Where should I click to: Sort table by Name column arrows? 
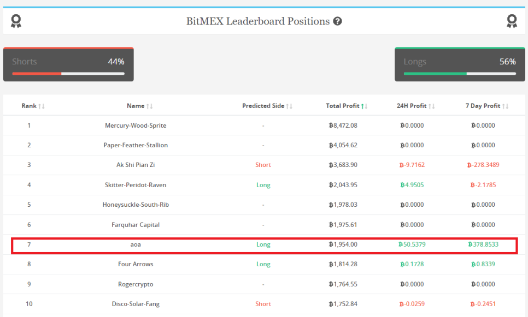point(150,106)
